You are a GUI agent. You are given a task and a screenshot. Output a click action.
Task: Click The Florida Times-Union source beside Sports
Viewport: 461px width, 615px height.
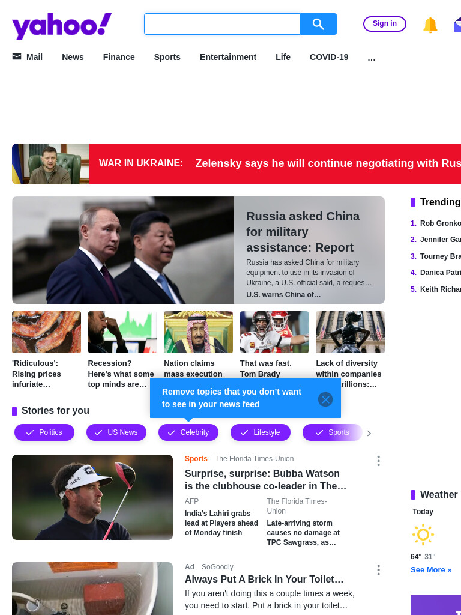254,458
